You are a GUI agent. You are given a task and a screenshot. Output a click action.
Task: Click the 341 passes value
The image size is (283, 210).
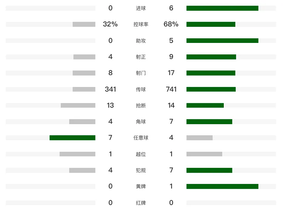110,89
